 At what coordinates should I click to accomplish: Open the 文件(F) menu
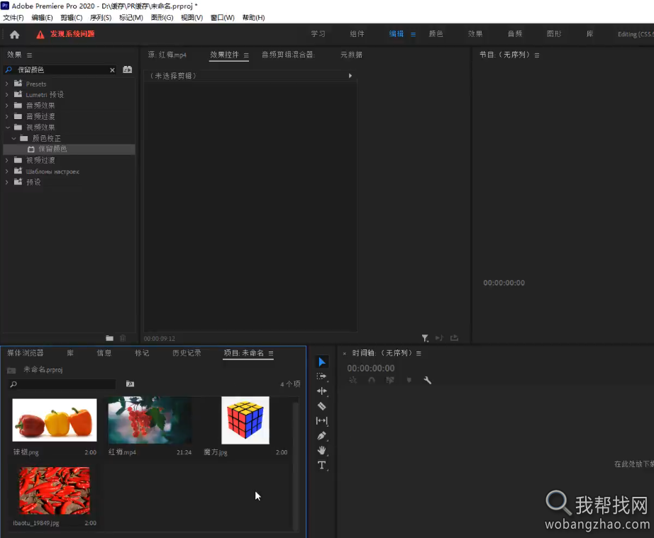13,18
